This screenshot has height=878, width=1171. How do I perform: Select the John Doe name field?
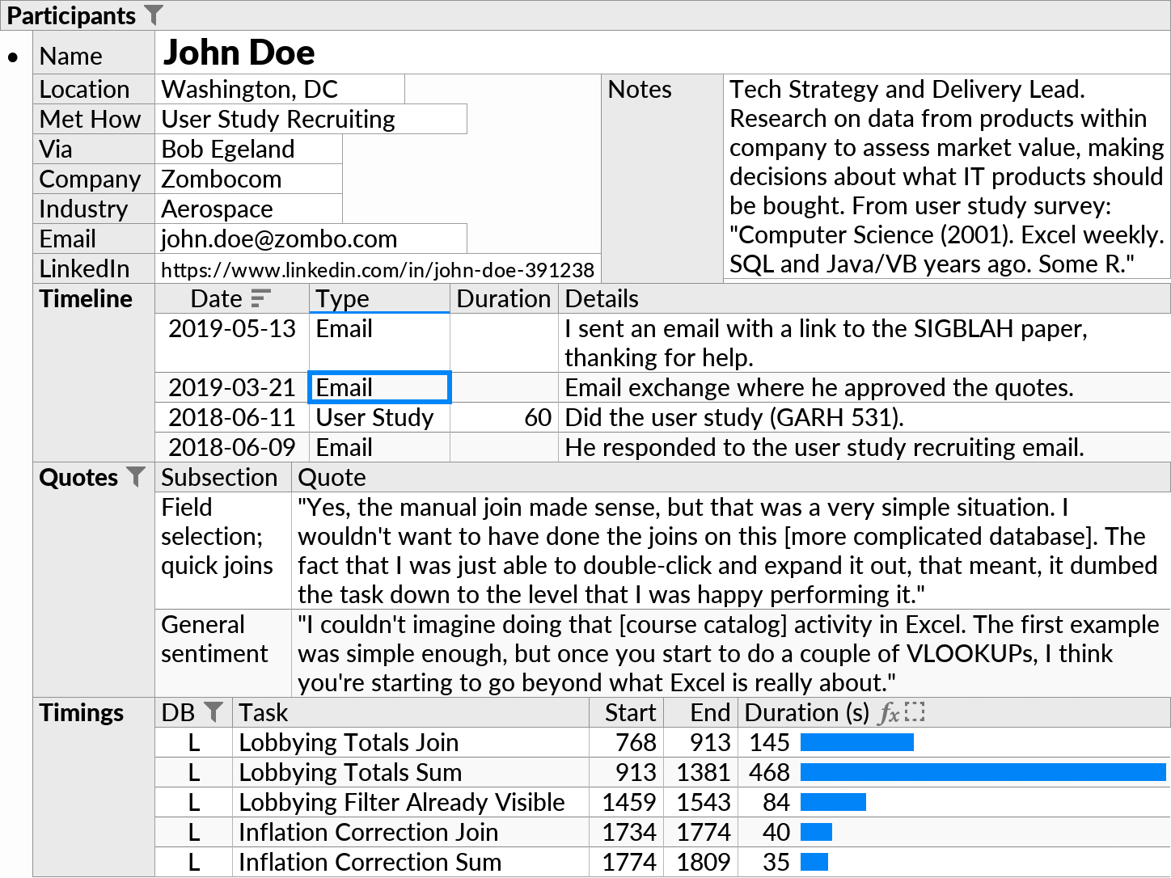click(239, 52)
